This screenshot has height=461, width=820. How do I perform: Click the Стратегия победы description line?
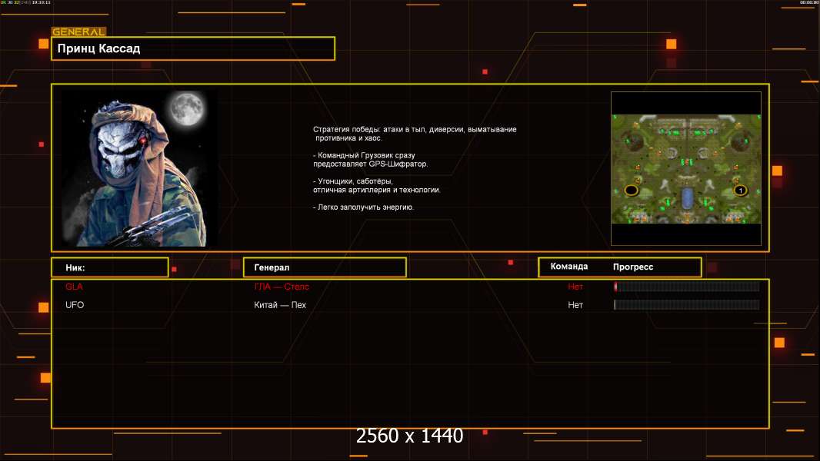(415, 134)
